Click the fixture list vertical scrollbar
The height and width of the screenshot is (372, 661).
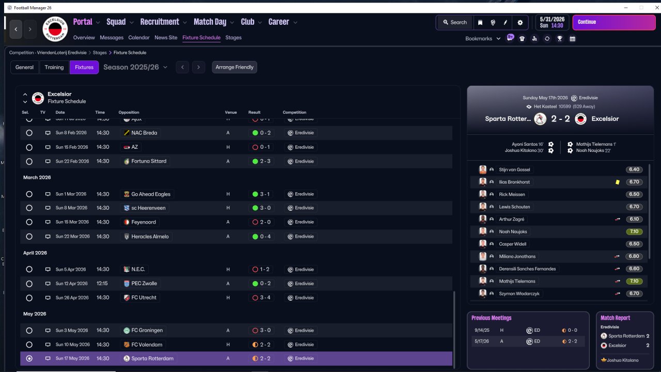[x=454, y=329]
